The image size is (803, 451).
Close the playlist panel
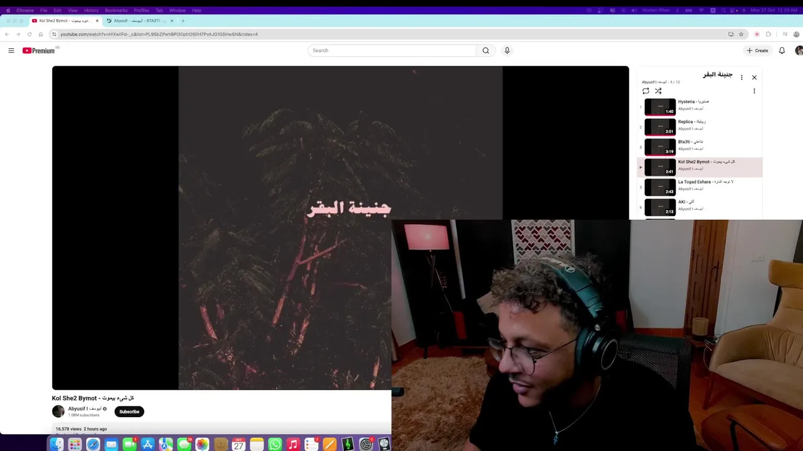click(754, 78)
